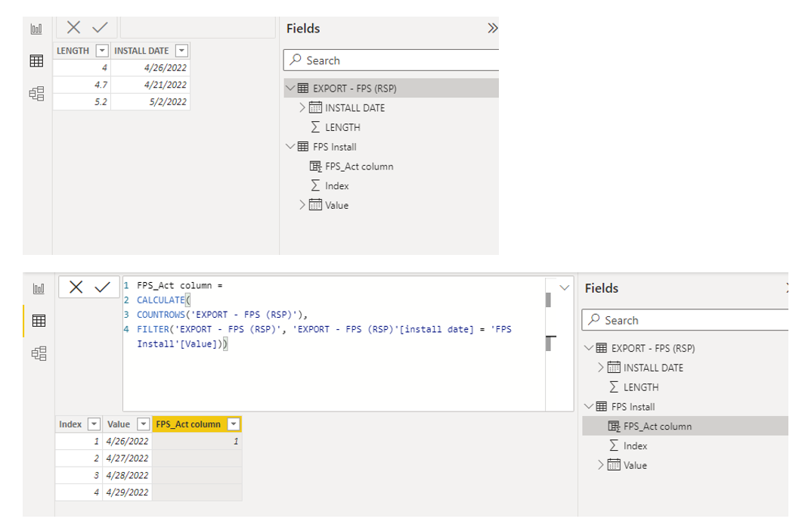Open INSTALL DATE column filter dropdown

pos(181,51)
